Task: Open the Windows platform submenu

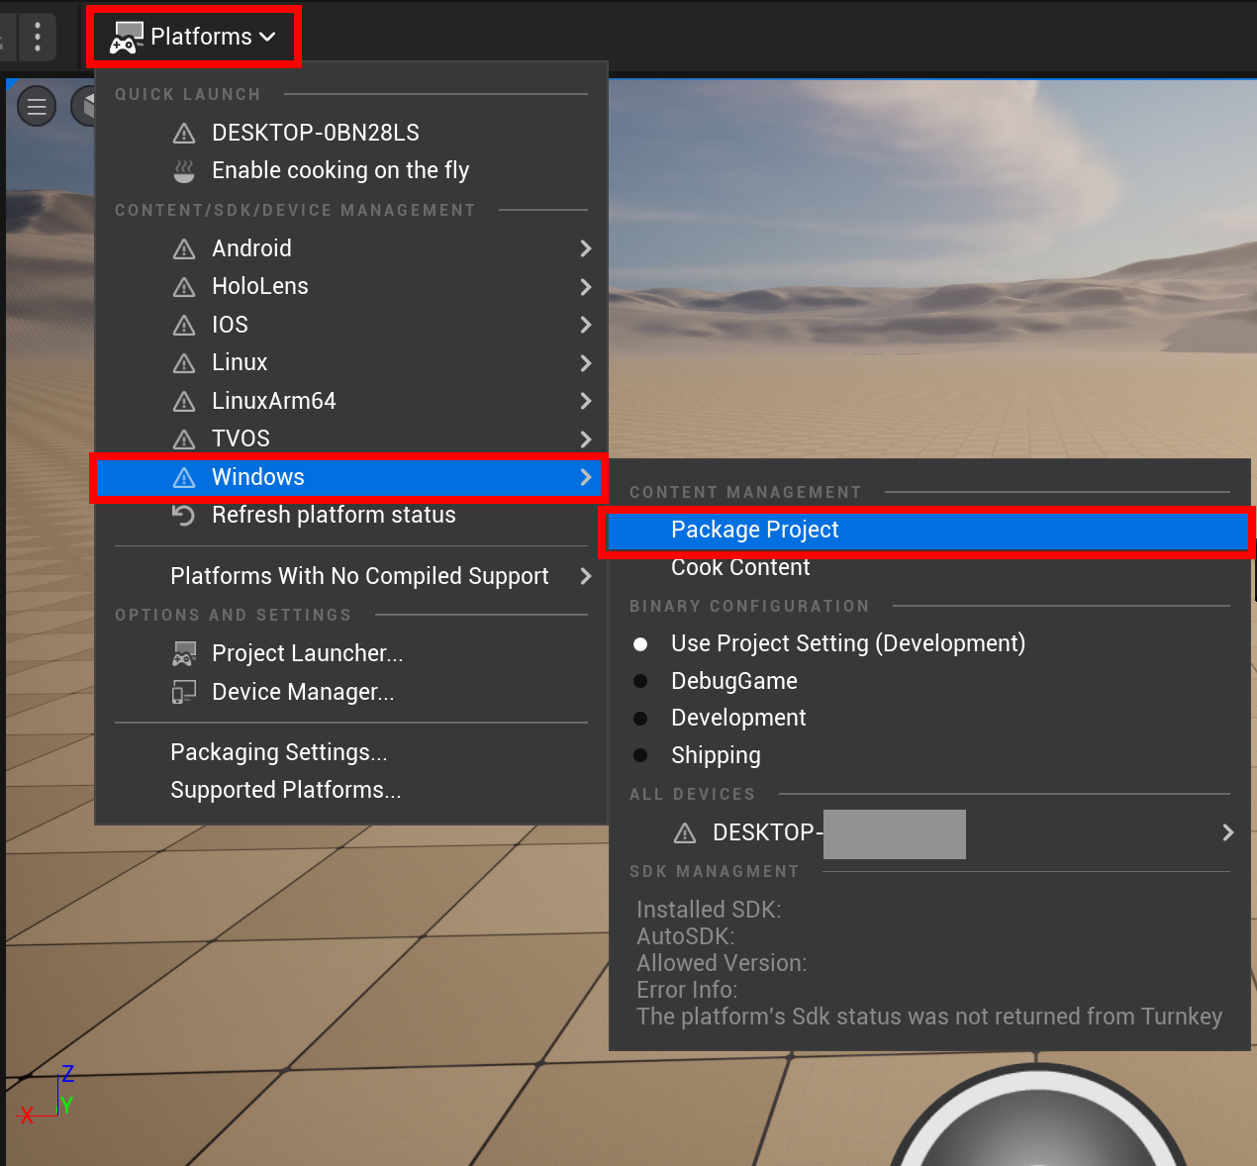Action: pos(257,477)
